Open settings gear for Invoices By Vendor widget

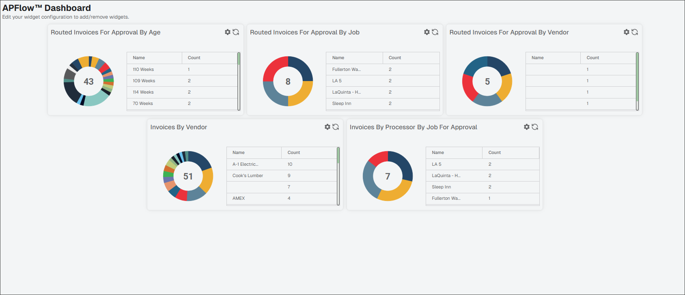point(327,127)
